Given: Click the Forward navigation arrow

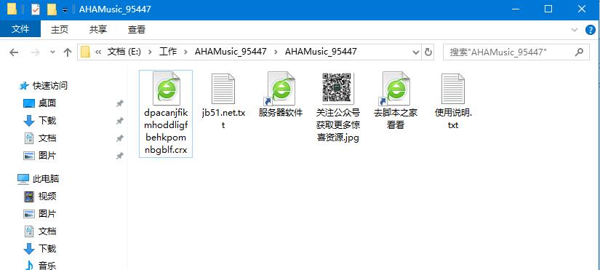Looking at the screenshot, I should (35, 52).
